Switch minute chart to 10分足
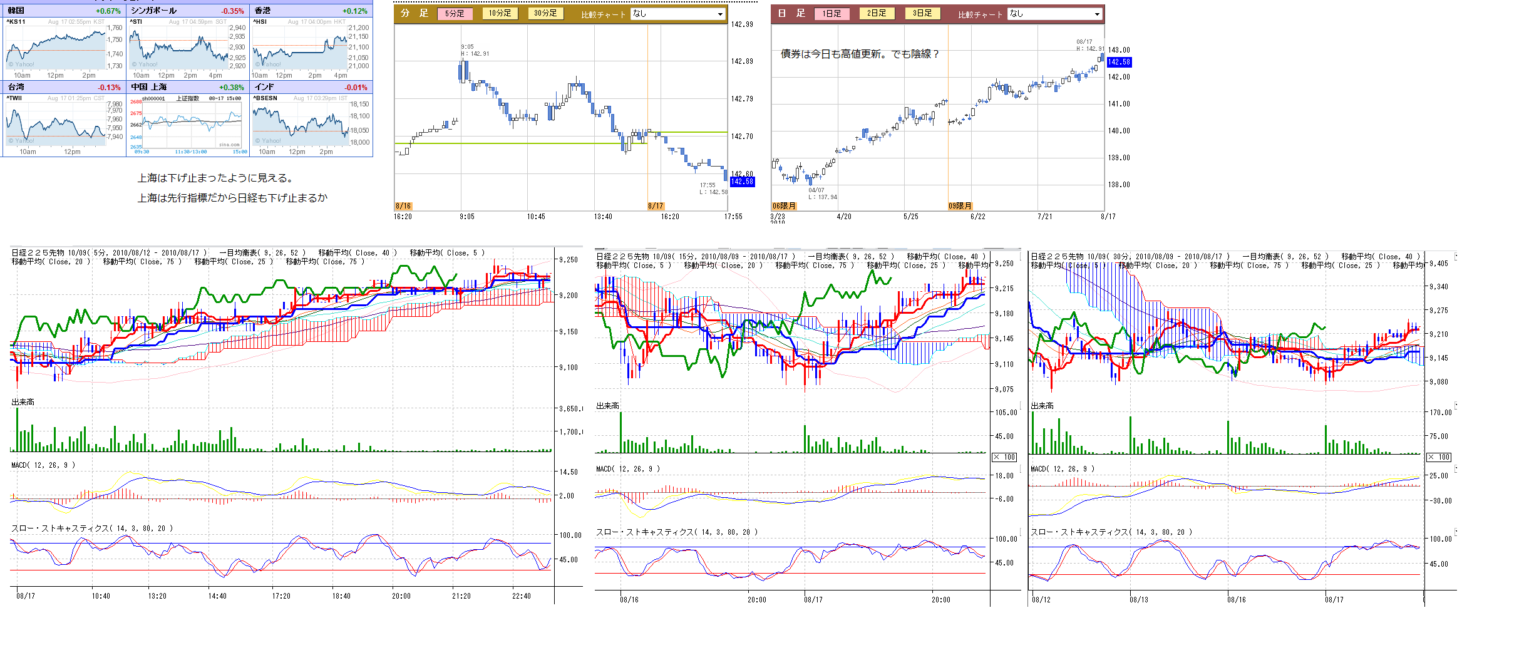 pos(500,13)
